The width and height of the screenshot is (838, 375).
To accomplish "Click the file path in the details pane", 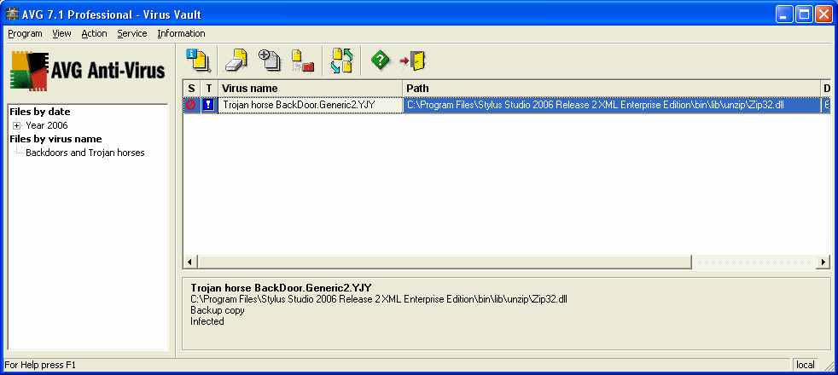I will [x=378, y=299].
